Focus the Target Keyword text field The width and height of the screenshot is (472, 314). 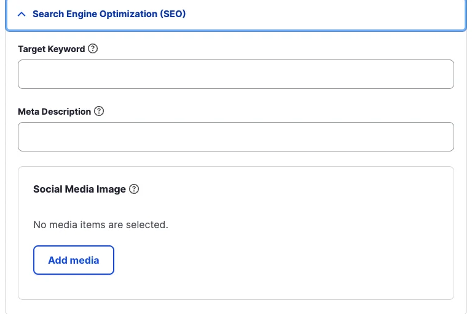(x=236, y=74)
